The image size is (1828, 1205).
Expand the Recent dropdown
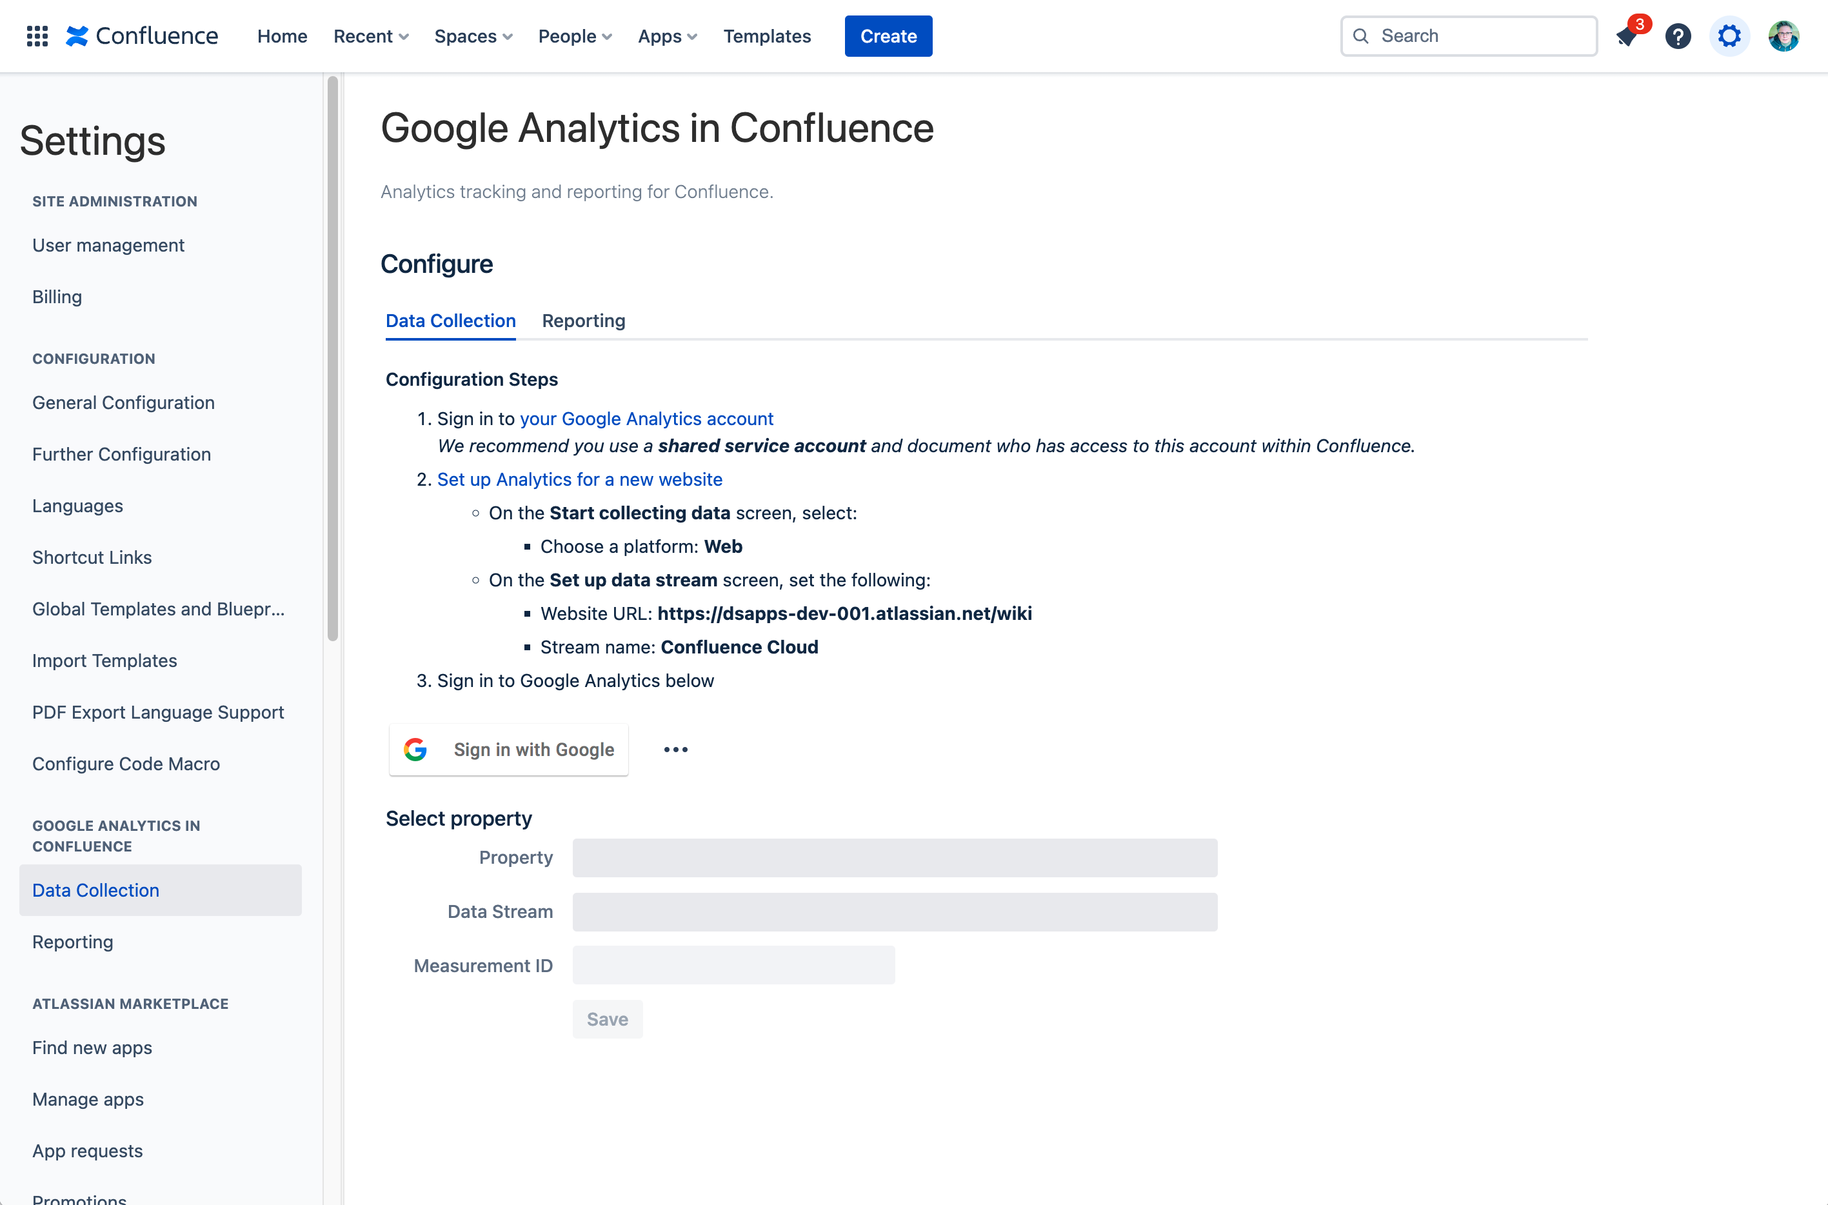pyautogui.click(x=371, y=35)
